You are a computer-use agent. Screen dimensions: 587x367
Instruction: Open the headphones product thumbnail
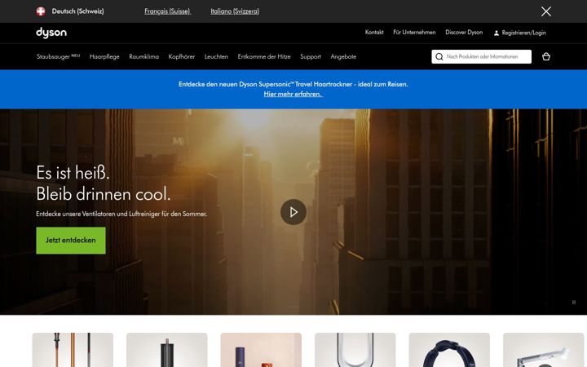click(x=449, y=350)
